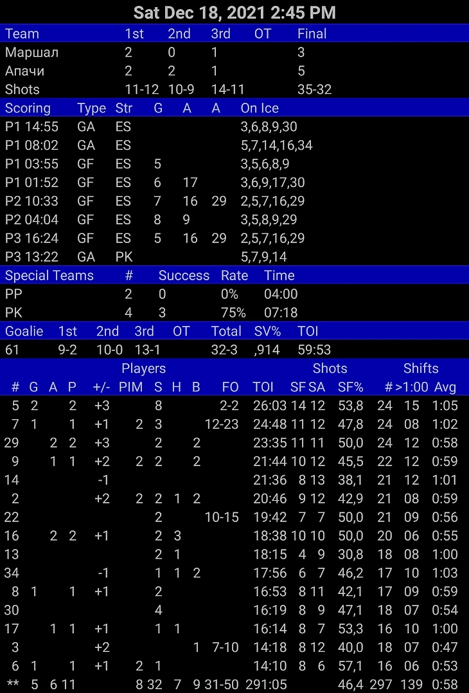Select the PK penalty kill stats row
The image size is (469, 693).
point(234,313)
